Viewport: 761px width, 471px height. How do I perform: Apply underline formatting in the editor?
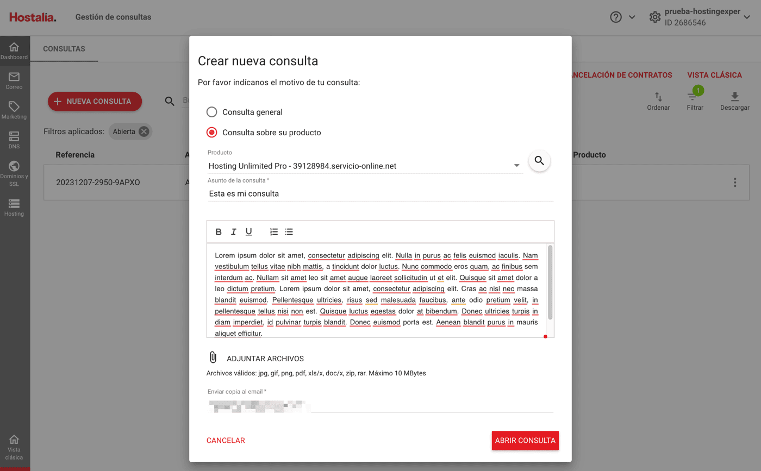pos(248,232)
